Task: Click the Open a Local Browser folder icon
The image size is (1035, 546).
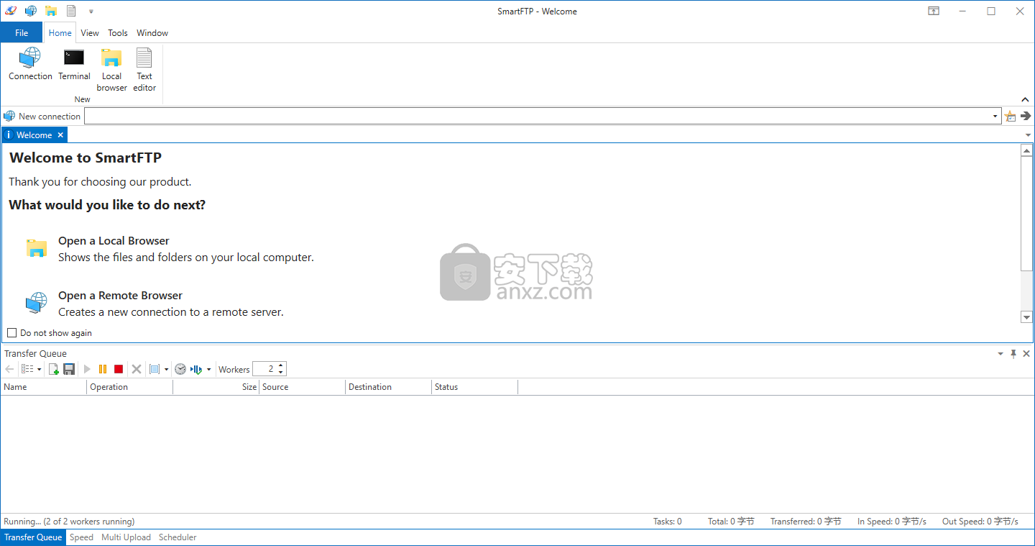Action: (x=37, y=249)
